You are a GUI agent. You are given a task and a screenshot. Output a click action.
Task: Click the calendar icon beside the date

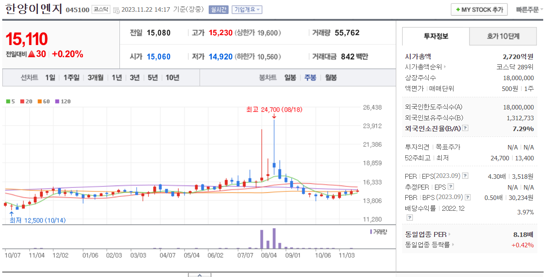[116, 10]
